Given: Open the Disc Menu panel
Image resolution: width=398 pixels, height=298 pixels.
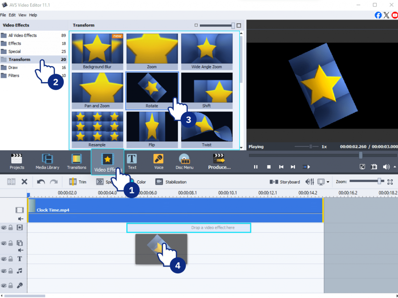Looking at the screenshot, I should pos(184,162).
